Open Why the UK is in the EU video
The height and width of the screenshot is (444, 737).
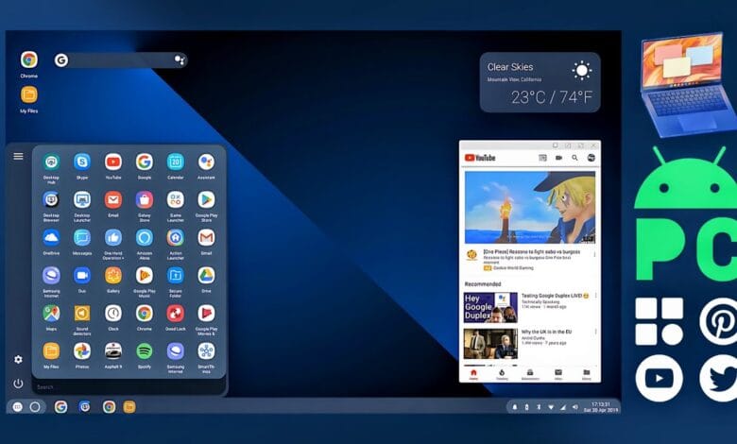click(x=490, y=344)
